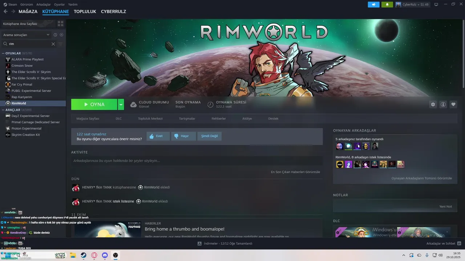Go to TOPLULUK tab
465x261 pixels.
point(85,12)
